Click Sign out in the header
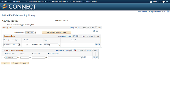This screenshot has width=170, height=95. (x=165, y=2)
